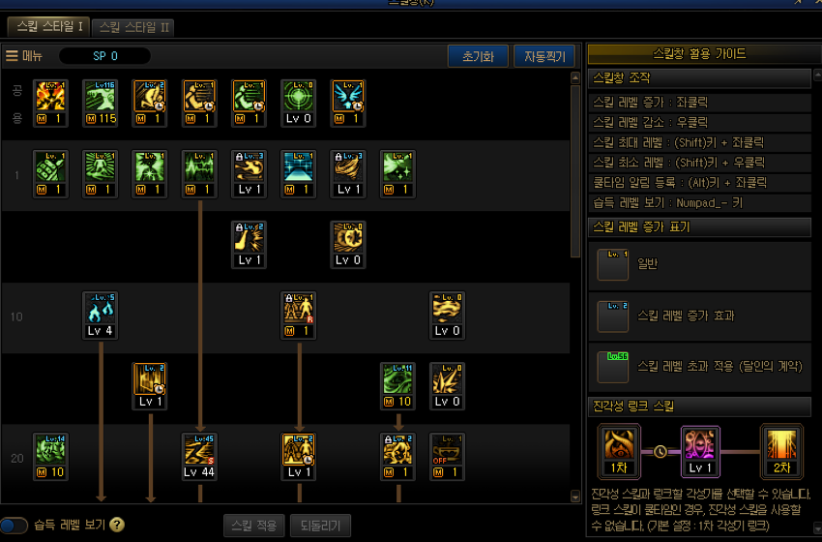Open the help question mark icon
The width and height of the screenshot is (822, 542).
point(117,525)
